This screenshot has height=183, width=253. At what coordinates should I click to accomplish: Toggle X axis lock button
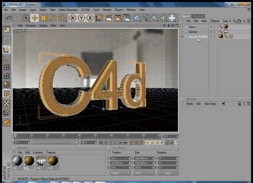pyautogui.click(x=72, y=18)
